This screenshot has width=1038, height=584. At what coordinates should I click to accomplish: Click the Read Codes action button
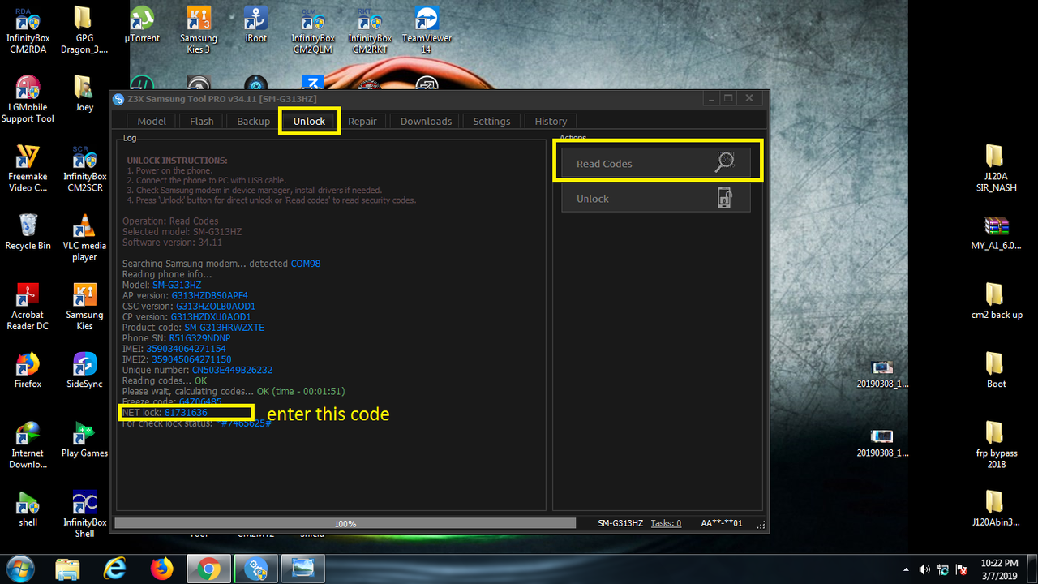coord(656,163)
